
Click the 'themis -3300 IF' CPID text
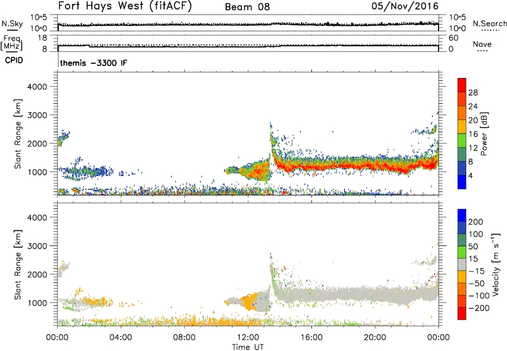click(93, 63)
